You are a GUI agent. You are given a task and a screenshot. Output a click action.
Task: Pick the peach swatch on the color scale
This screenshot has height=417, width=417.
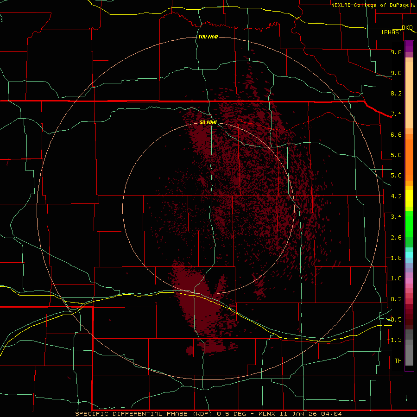tap(409, 95)
